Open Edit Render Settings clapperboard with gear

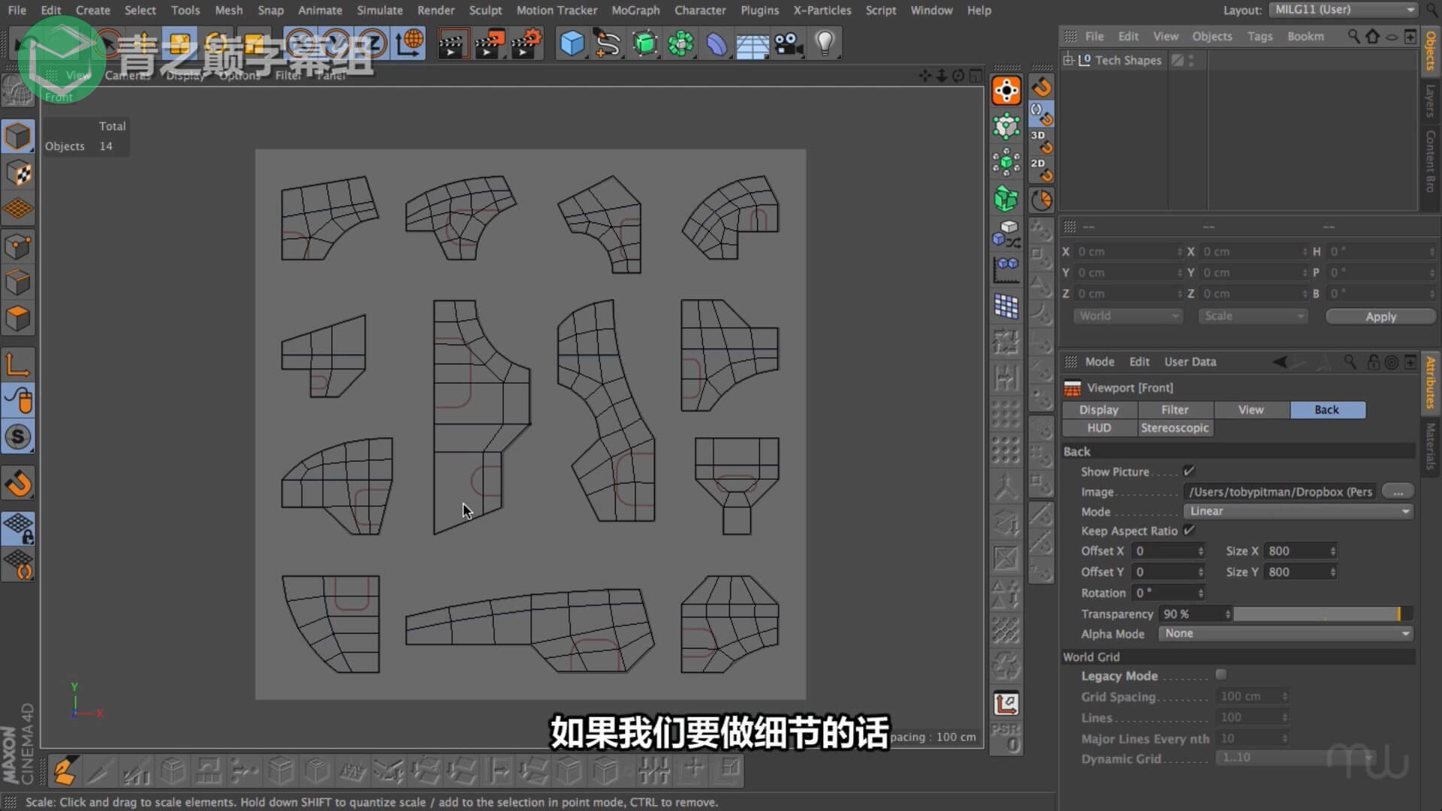click(526, 44)
